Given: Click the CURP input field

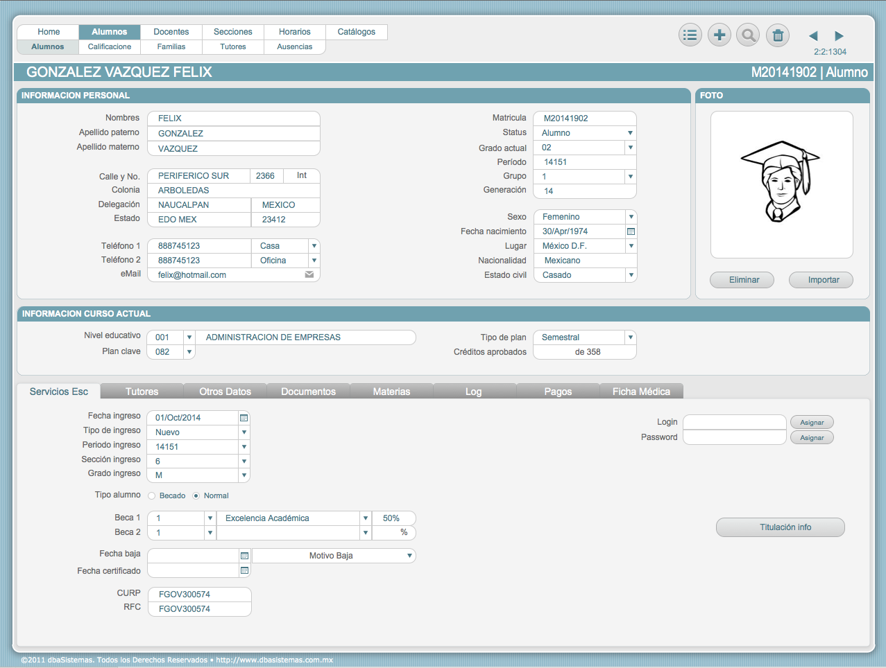Looking at the screenshot, I should [200, 595].
